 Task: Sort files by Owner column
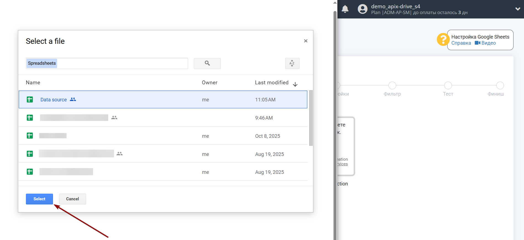[210, 83]
